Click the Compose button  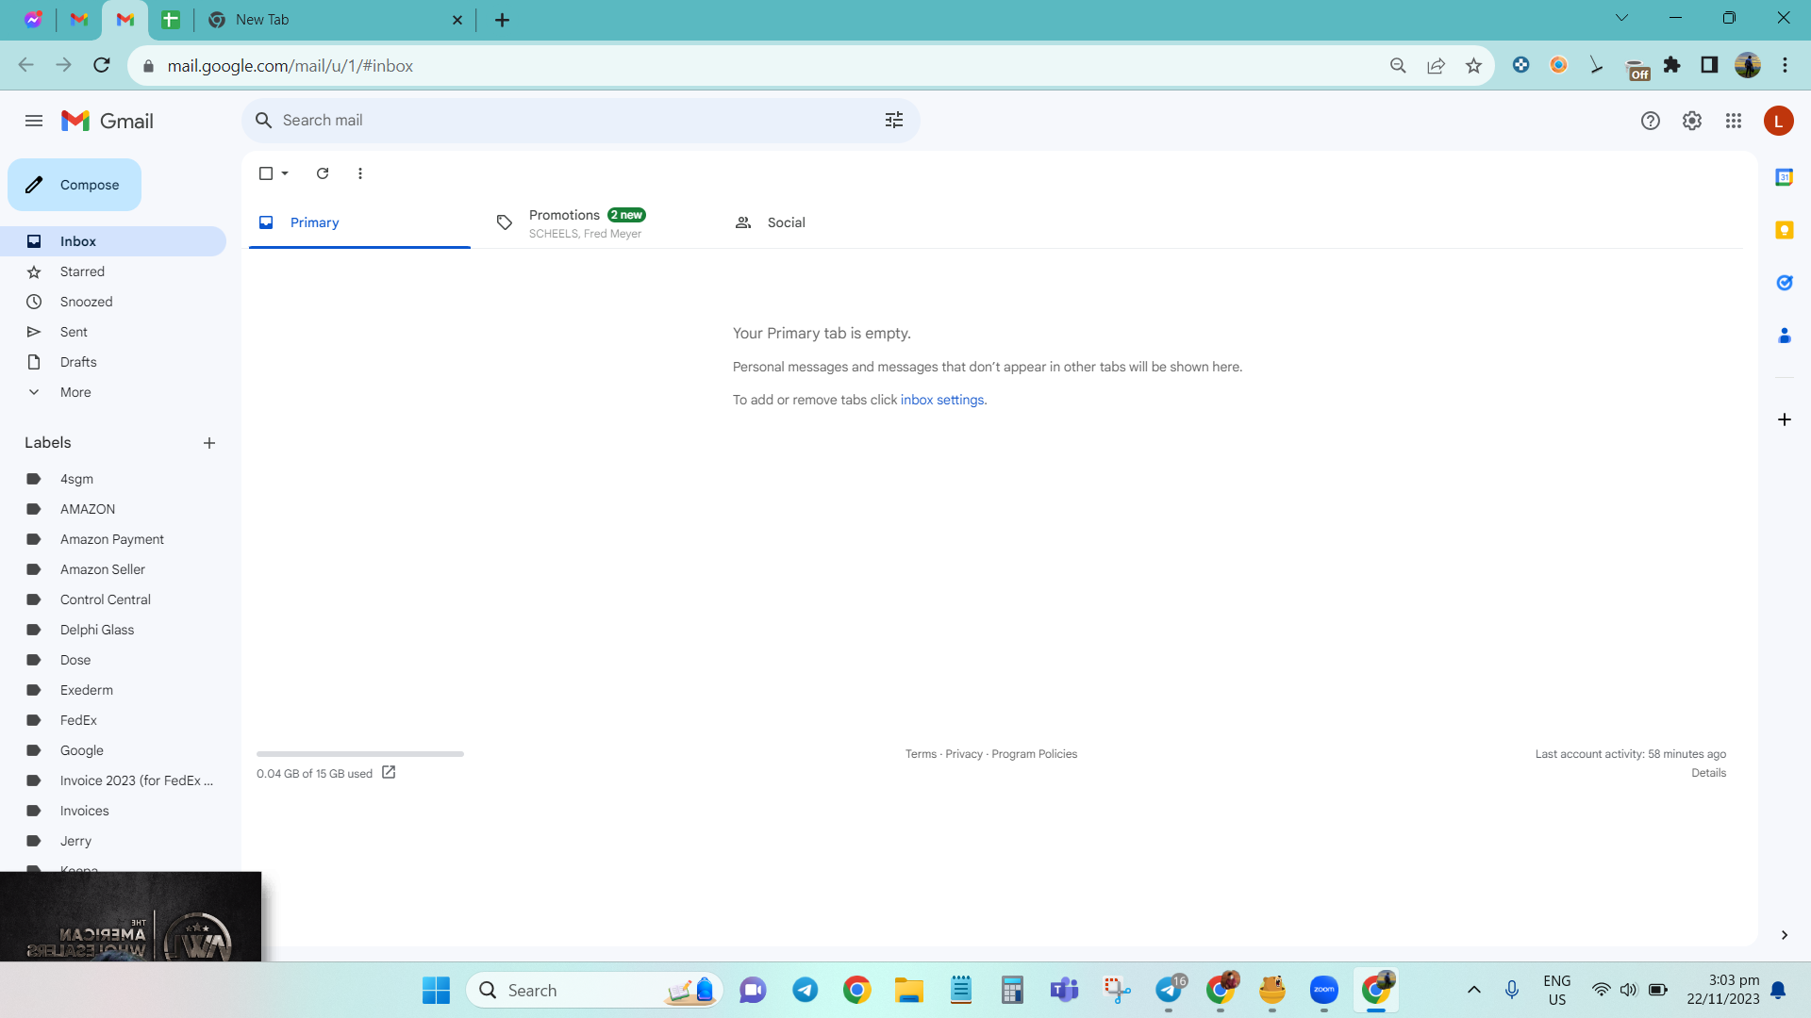tap(75, 185)
